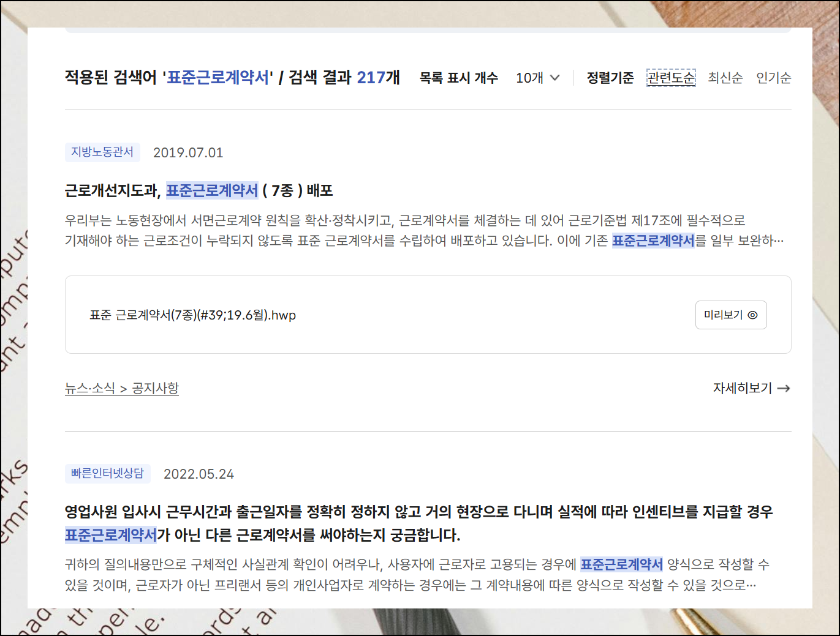Click the 검색 결과 217개 count text
Image resolution: width=840 pixels, height=636 pixels.
point(344,78)
